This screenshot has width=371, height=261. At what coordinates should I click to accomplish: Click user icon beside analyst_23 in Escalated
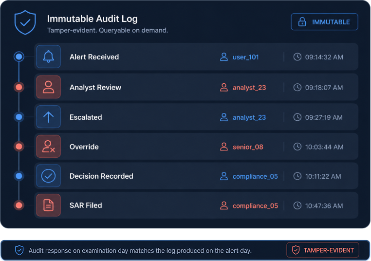tap(224, 117)
